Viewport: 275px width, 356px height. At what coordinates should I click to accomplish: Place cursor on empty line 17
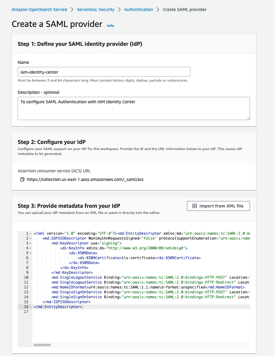[x=122, y=312]
